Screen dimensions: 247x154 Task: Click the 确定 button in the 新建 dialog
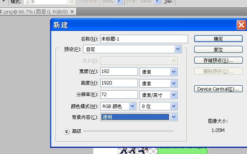(218, 39)
